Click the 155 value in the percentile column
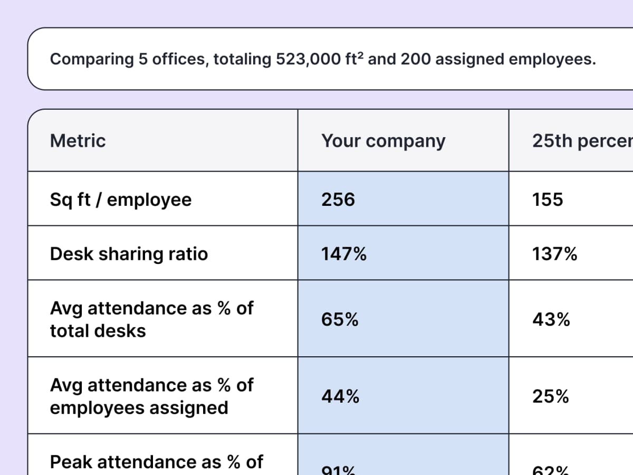This screenshot has width=633, height=475. 548,199
